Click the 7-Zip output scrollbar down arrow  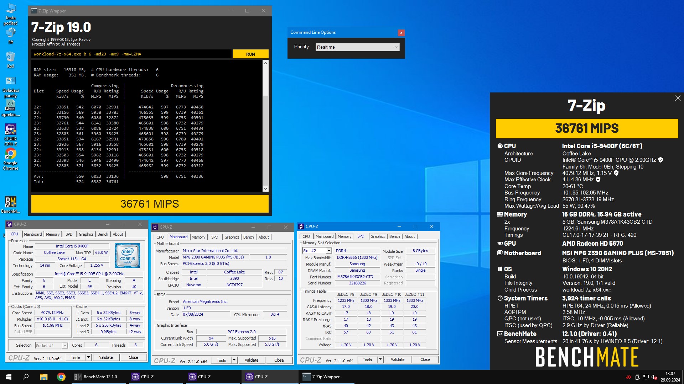265,189
